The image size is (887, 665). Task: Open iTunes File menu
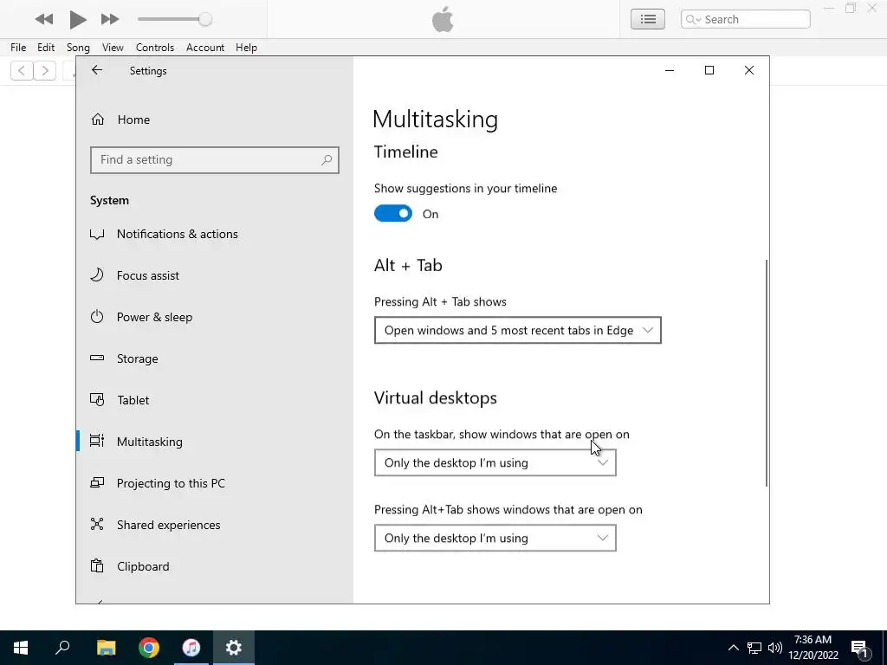point(18,48)
